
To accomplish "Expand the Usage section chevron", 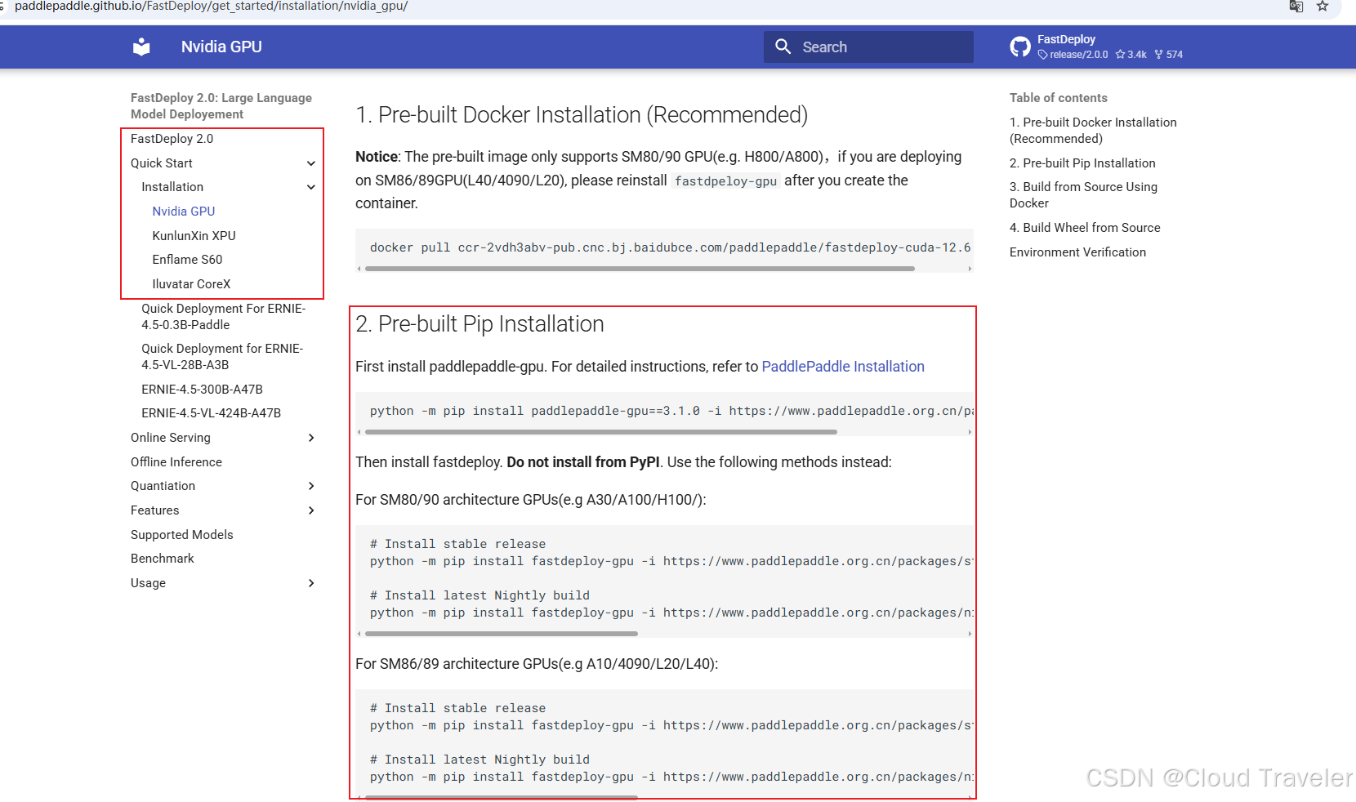I will [311, 583].
